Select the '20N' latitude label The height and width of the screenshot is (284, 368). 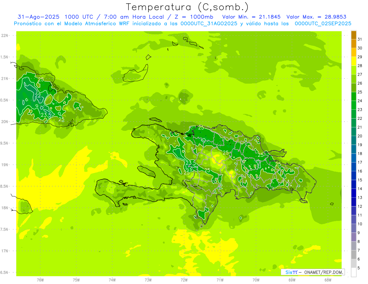pos(5,122)
